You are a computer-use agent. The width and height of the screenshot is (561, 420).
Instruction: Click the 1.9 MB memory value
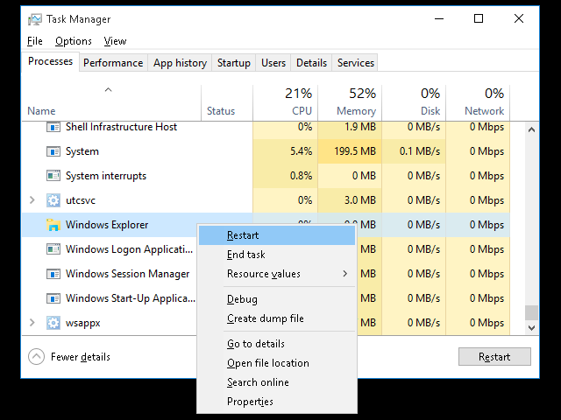point(360,127)
